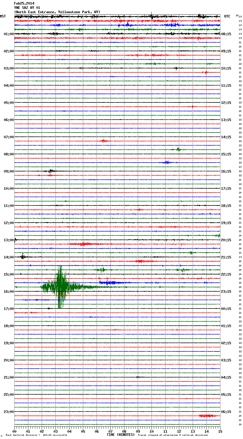Click the 23:15 UTC time label
Viewport: 243px width, 439px height.
226,292
